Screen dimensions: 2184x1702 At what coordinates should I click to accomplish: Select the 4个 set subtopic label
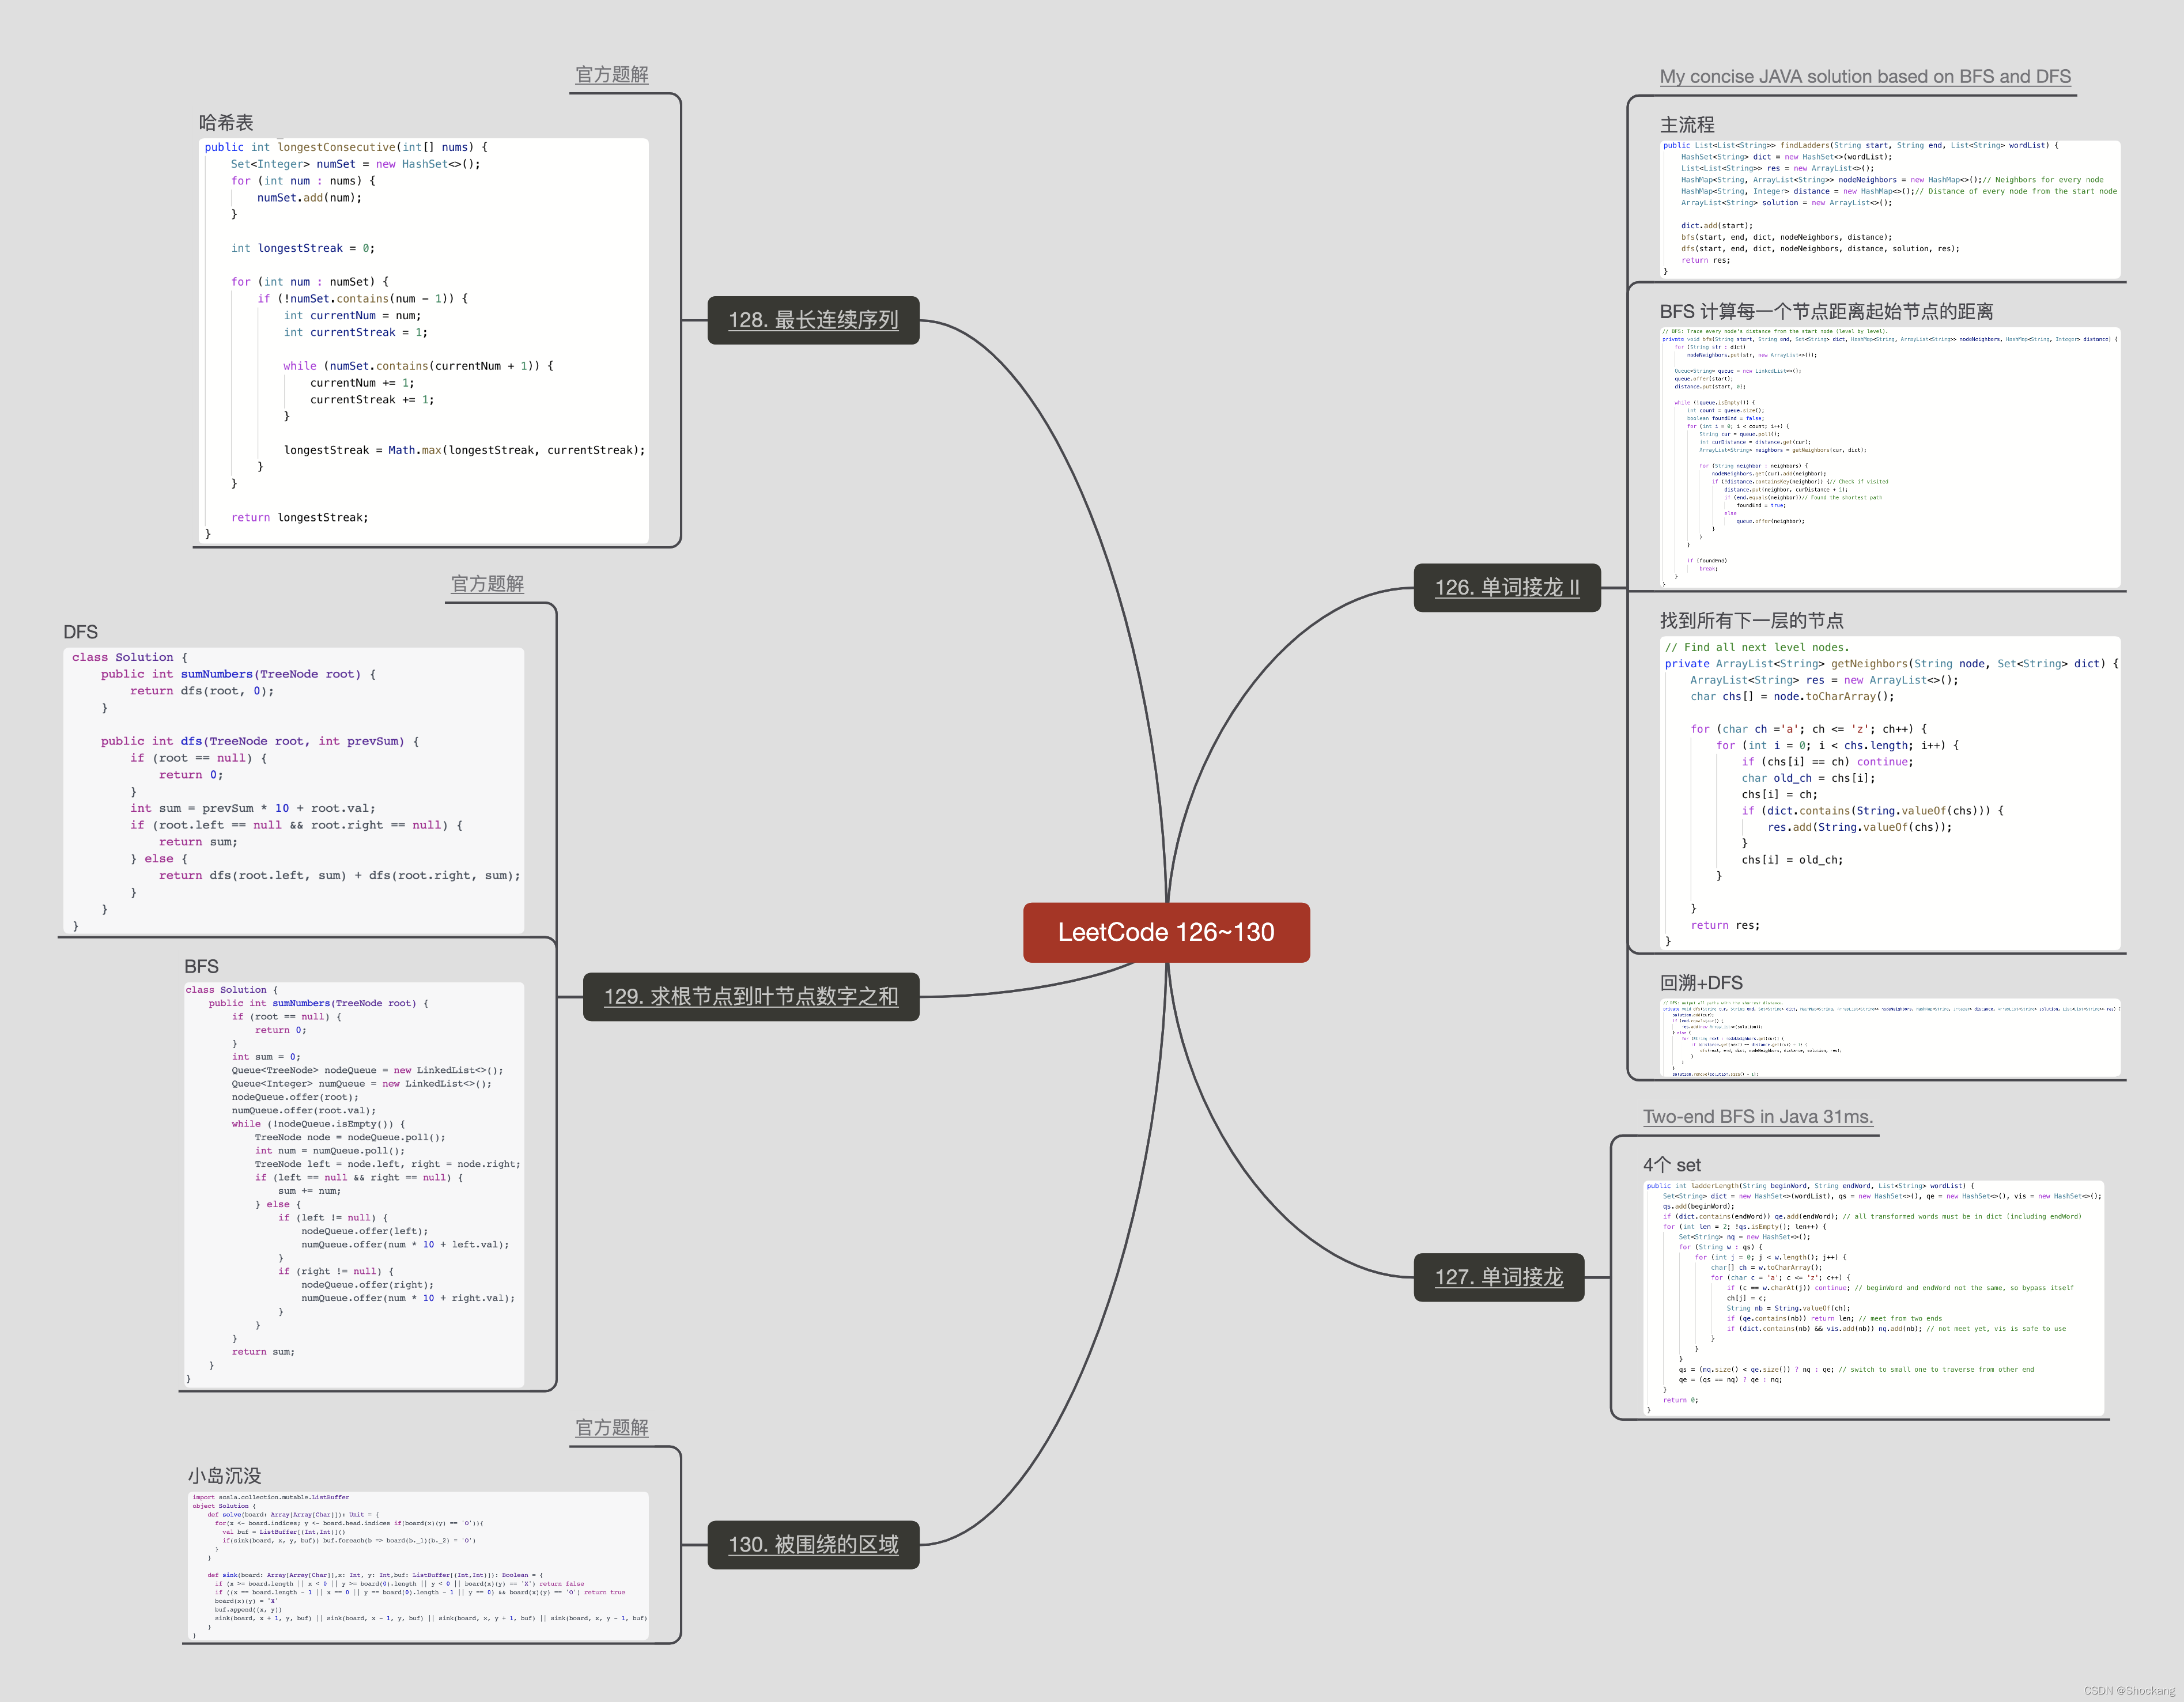(x=1672, y=1165)
